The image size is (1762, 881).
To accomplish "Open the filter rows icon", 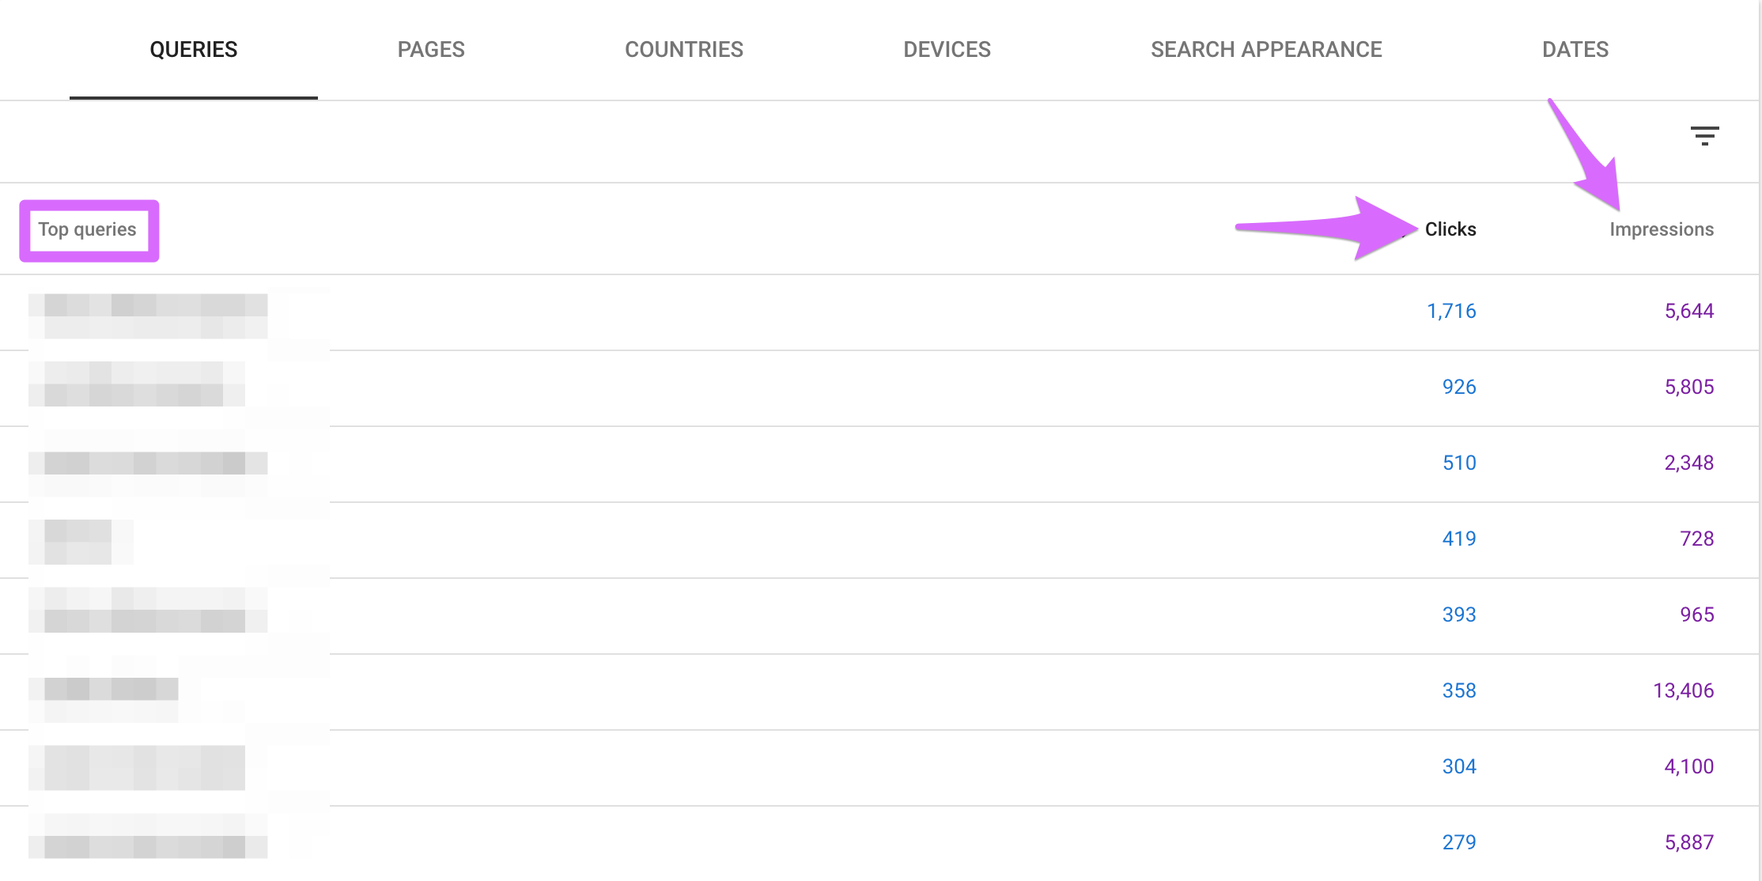I will pos(1704,136).
